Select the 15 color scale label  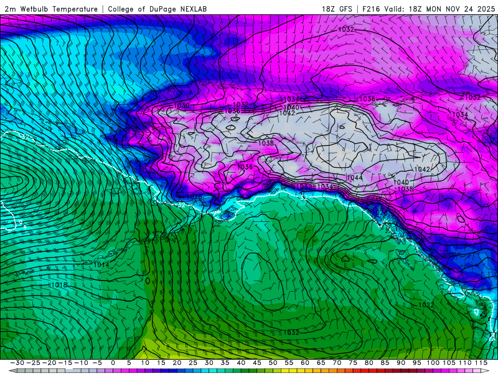coord(161,363)
